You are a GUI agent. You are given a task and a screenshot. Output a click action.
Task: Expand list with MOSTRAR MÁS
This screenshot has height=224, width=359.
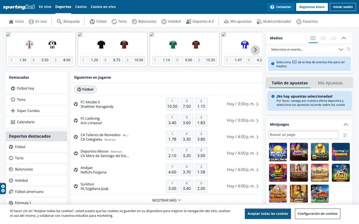(x=166, y=200)
